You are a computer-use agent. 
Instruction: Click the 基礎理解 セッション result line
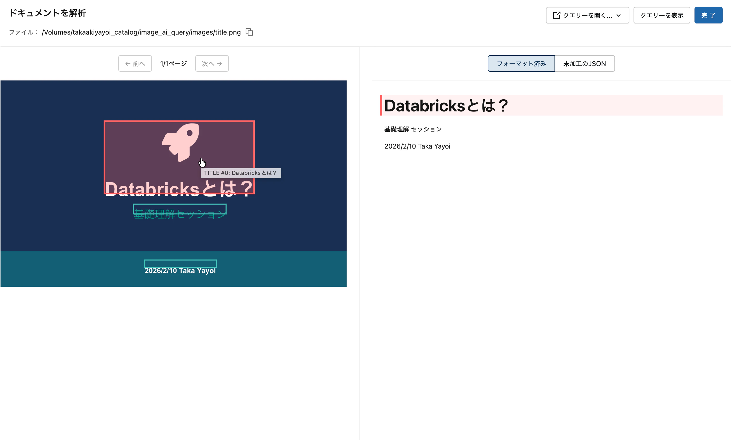pyautogui.click(x=413, y=129)
